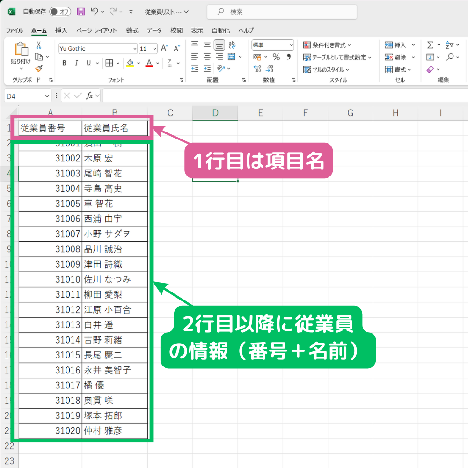Screen dimensions: 468x468
Task: Open 条件付き書式 conditional formatting menu
Action: point(327,45)
